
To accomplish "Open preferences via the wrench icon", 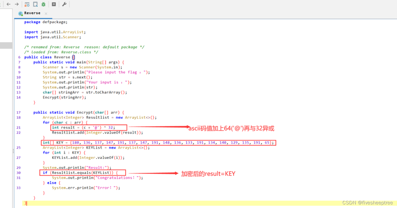I will pos(65,4).
